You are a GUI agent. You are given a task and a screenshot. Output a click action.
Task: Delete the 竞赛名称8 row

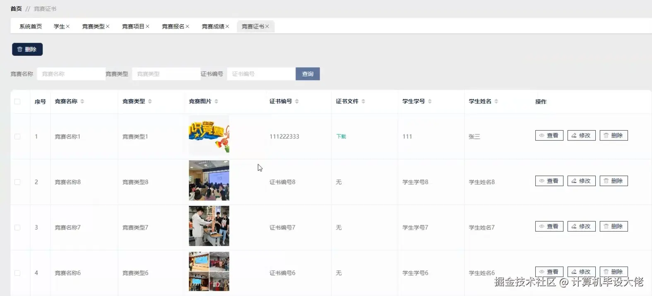tap(614, 181)
